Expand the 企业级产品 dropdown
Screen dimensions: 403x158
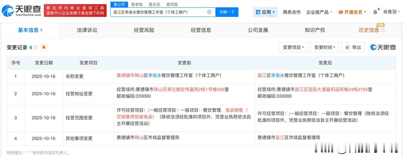tap(319, 12)
